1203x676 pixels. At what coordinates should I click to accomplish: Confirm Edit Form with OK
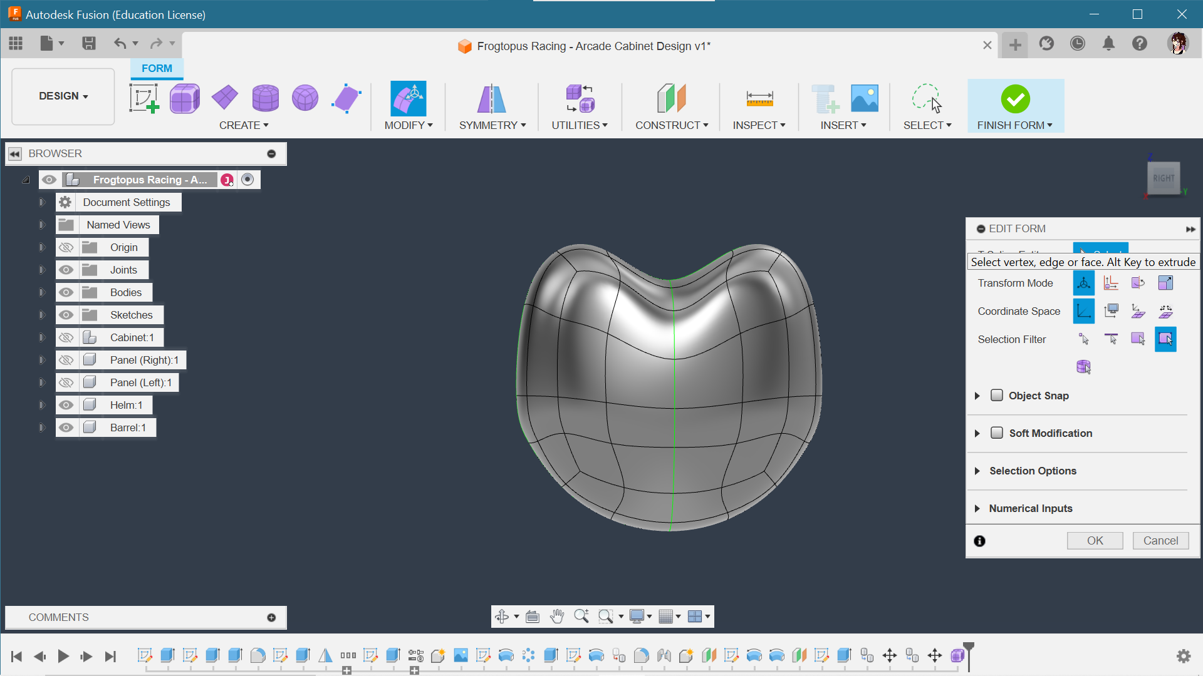pyautogui.click(x=1095, y=541)
